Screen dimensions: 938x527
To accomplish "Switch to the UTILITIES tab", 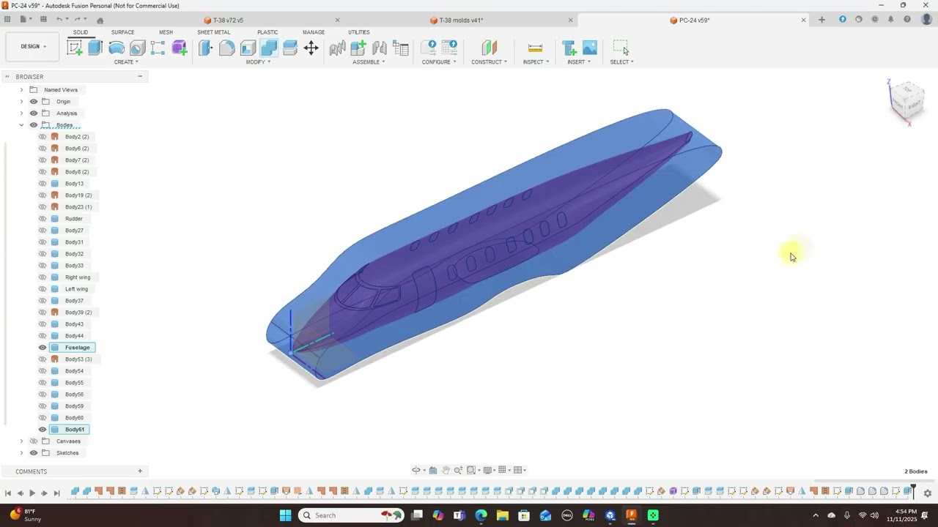I will (x=359, y=32).
